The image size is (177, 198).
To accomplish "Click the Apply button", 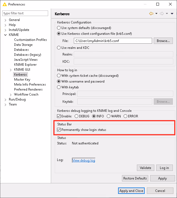I will [162, 178].
